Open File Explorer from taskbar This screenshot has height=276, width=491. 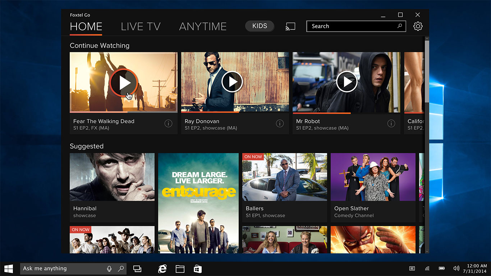click(180, 268)
